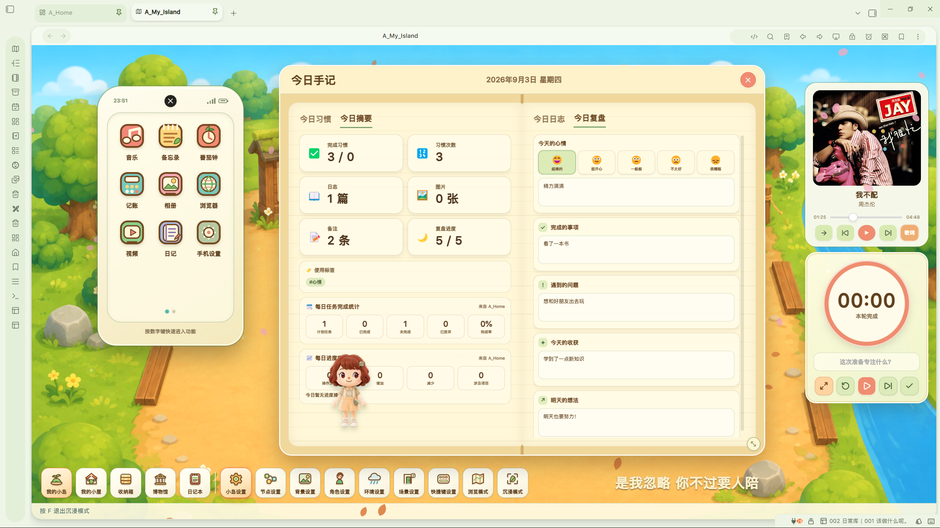This screenshot has height=528, width=940.
Task: Open 节点设置 node settings
Action: pyautogui.click(x=271, y=483)
